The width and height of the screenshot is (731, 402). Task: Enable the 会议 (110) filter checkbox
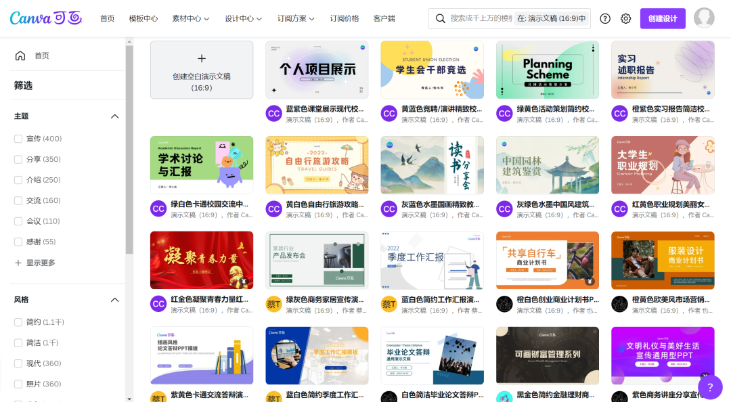(18, 221)
